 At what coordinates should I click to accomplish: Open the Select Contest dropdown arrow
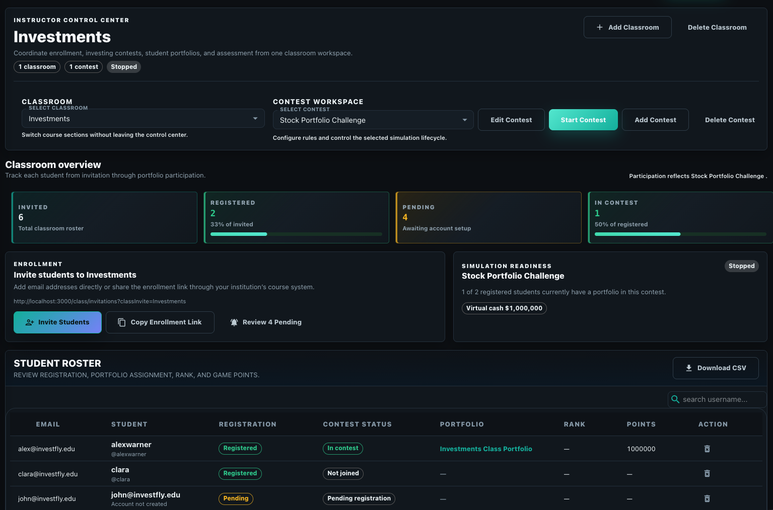coord(464,120)
